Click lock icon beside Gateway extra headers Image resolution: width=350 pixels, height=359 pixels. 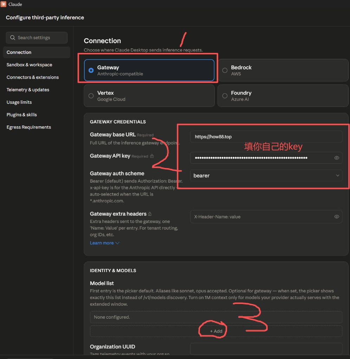[x=150, y=214]
